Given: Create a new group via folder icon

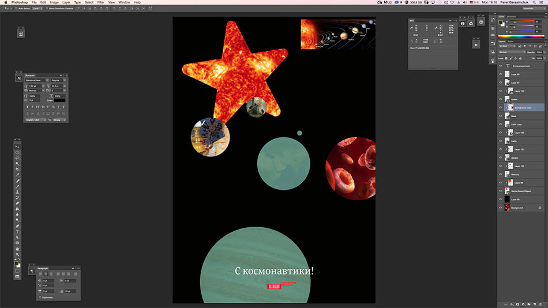Looking at the screenshot, I should pos(529,304).
